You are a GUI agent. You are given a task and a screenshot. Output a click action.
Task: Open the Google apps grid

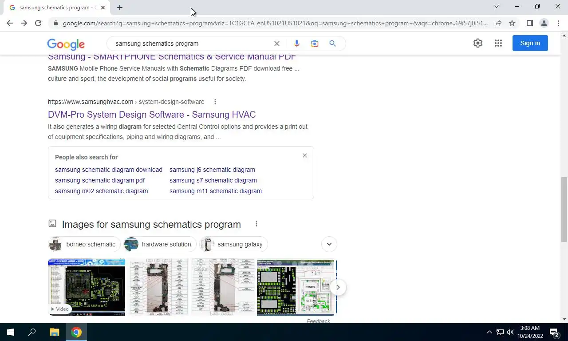point(498,43)
